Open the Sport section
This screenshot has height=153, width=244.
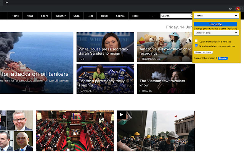click(44, 16)
